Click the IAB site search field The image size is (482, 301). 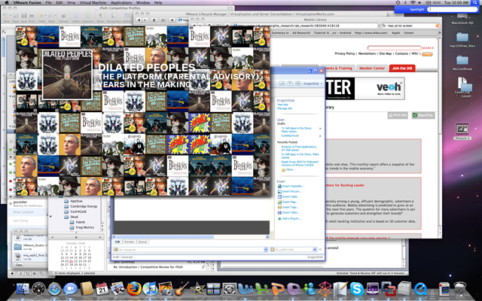pos(394,48)
